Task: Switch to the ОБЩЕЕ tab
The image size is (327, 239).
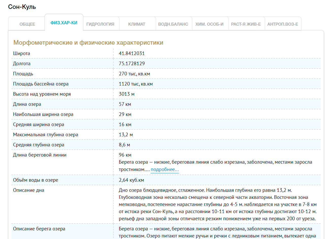Action: coord(27,24)
